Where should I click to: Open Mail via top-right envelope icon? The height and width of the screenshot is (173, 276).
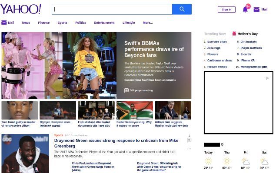pos(256,10)
